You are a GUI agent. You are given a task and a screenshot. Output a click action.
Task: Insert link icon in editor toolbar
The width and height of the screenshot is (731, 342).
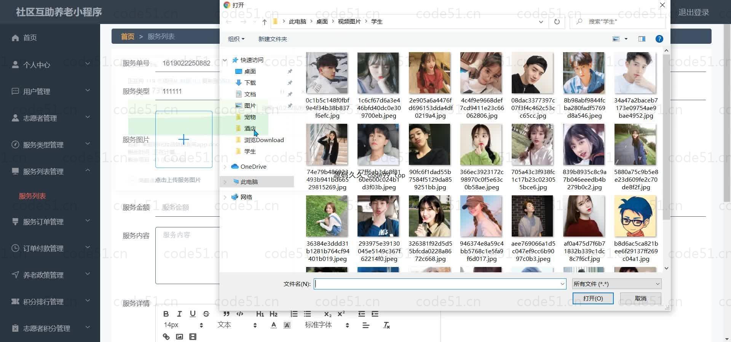(x=166, y=337)
